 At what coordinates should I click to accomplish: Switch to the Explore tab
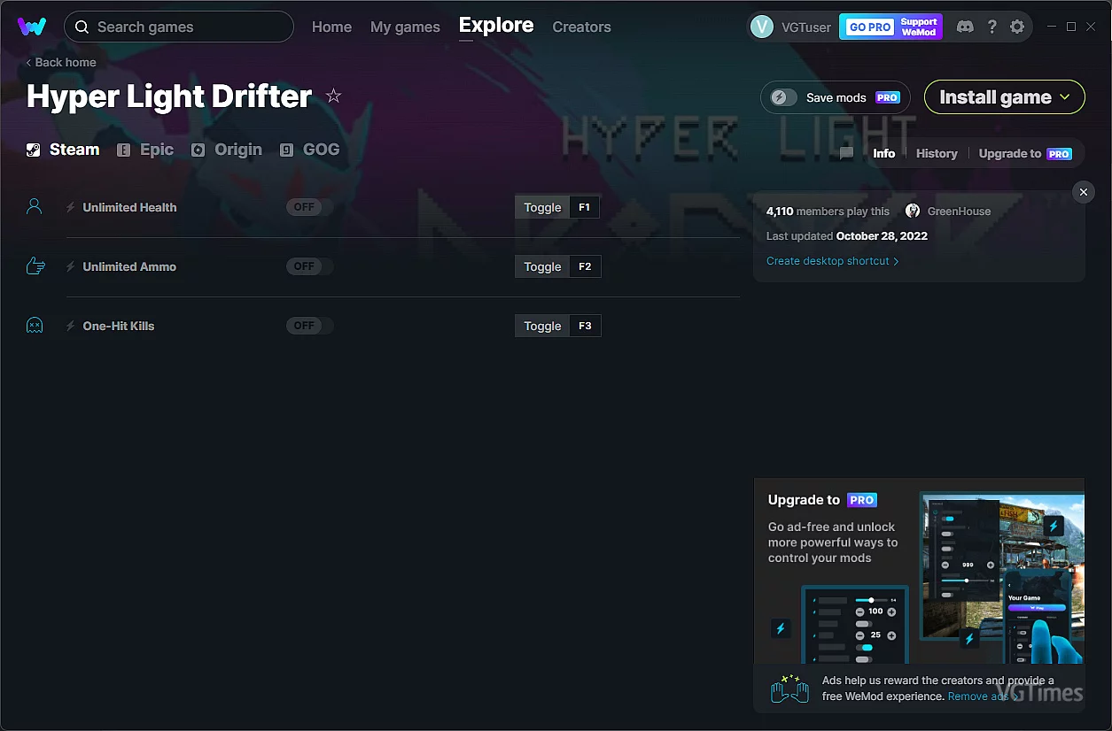(x=496, y=26)
